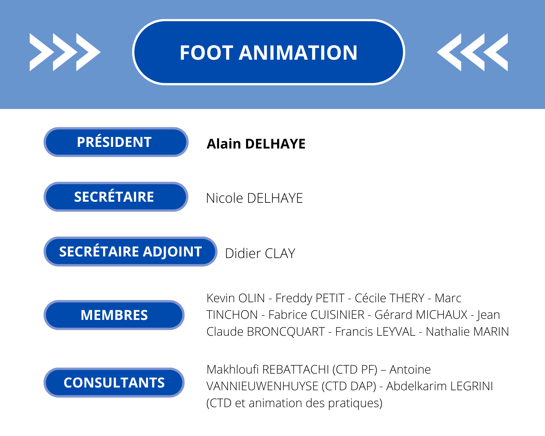This screenshot has height=436, width=545.
Task: Click the name Didier CLAY
Action: pyautogui.click(x=260, y=253)
